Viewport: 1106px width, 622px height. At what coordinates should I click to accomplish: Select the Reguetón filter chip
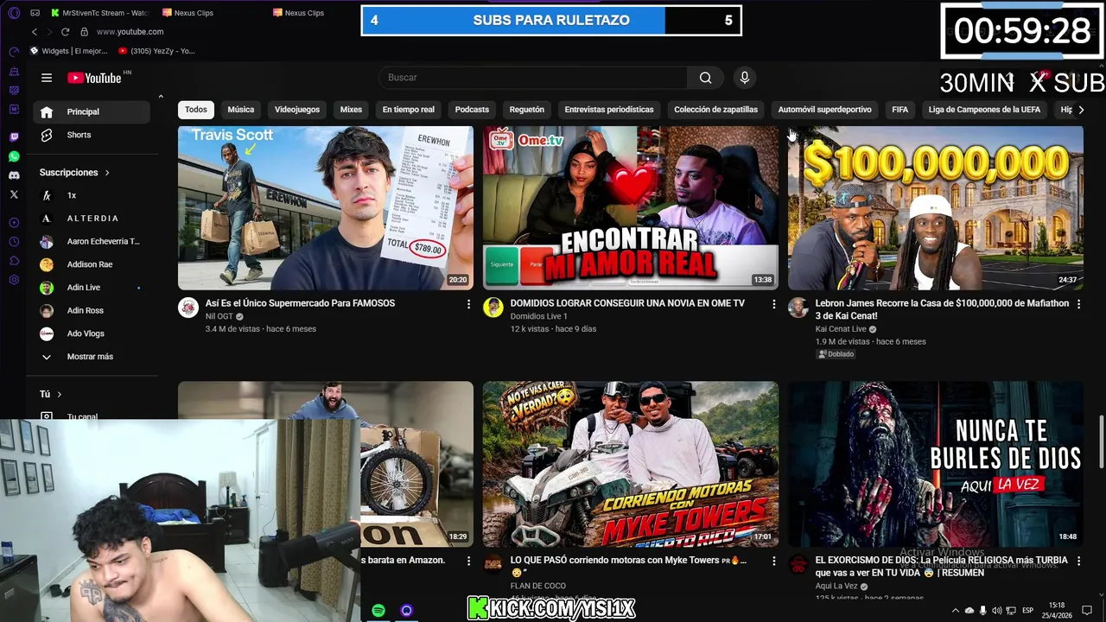[527, 110]
